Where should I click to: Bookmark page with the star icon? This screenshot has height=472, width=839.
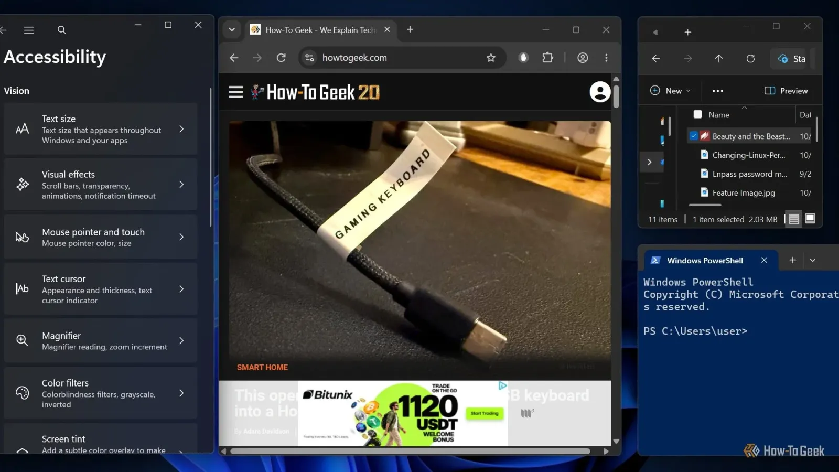pos(491,58)
